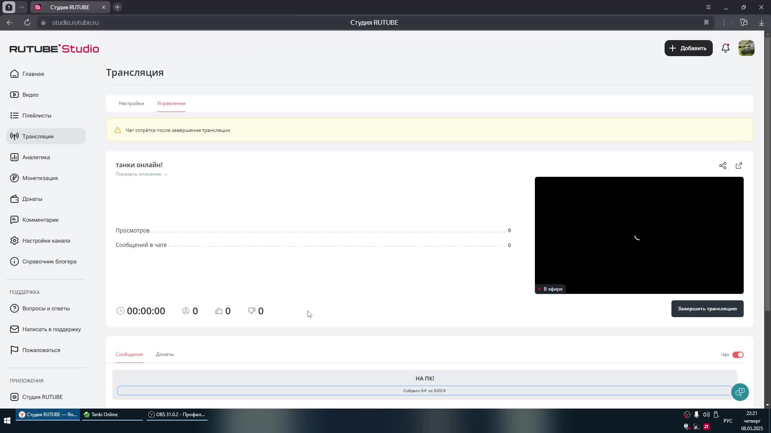The height and width of the screenshot is (433, 771).
Task: Disable the Чат toggle switch
Action: 738,355
